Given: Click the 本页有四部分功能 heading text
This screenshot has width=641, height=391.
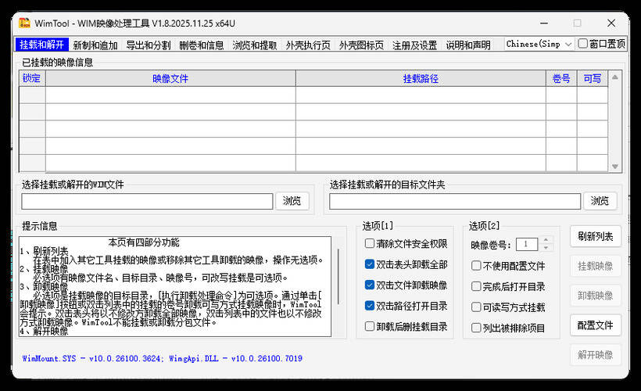Looking at the screenshot, I should click(144, 242).
